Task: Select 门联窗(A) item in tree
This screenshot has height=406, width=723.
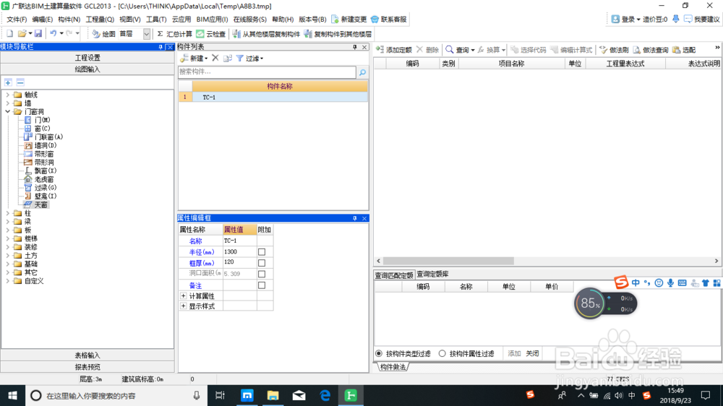Action: point(43,137)
